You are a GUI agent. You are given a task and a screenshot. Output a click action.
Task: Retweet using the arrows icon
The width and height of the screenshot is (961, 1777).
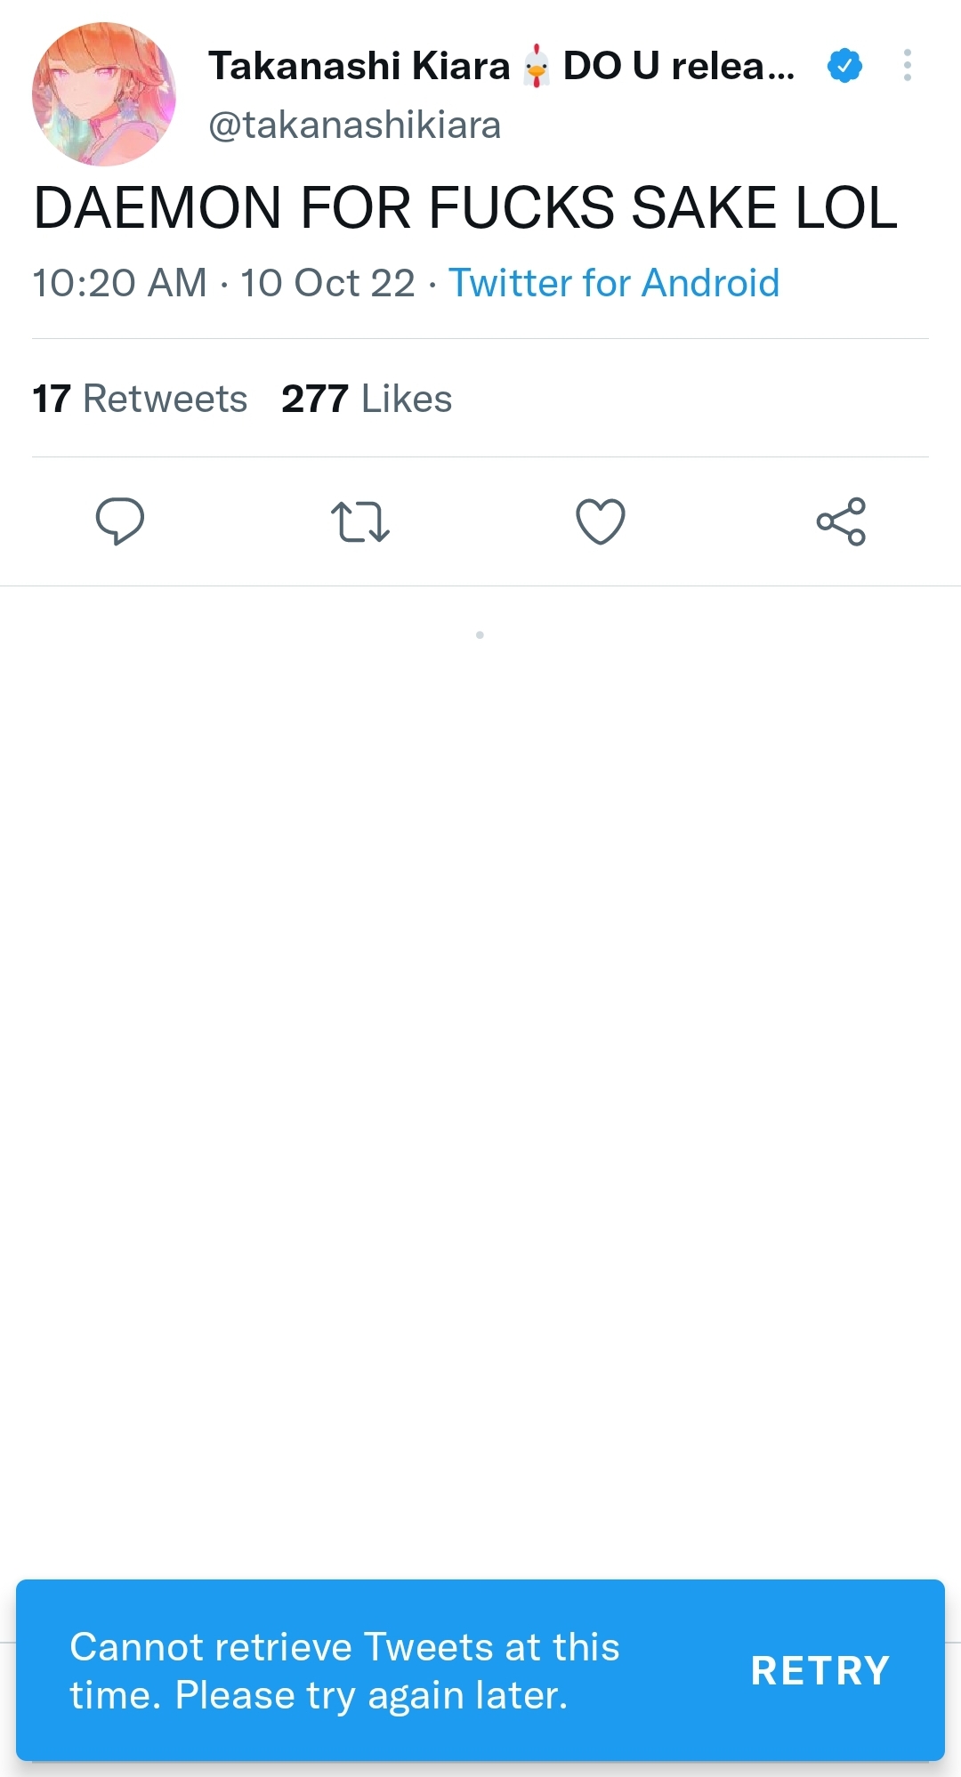point(359,521)
